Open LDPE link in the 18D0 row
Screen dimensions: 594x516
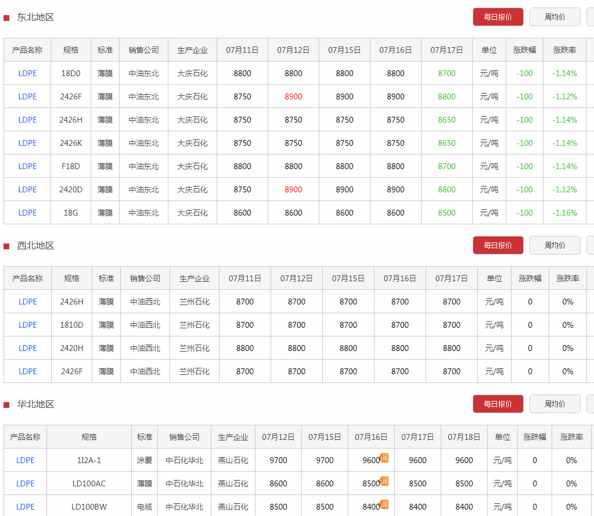(x=27, y=74)
